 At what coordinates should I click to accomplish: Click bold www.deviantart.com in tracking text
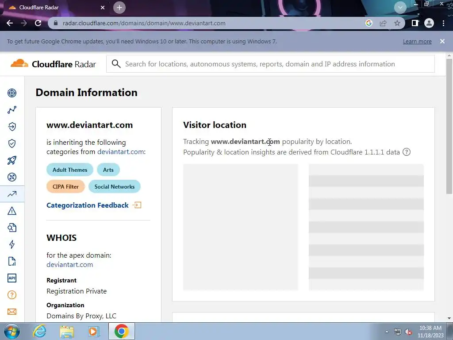245,141
